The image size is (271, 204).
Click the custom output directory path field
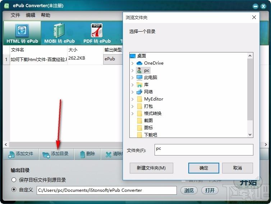[x=107, y=190]
